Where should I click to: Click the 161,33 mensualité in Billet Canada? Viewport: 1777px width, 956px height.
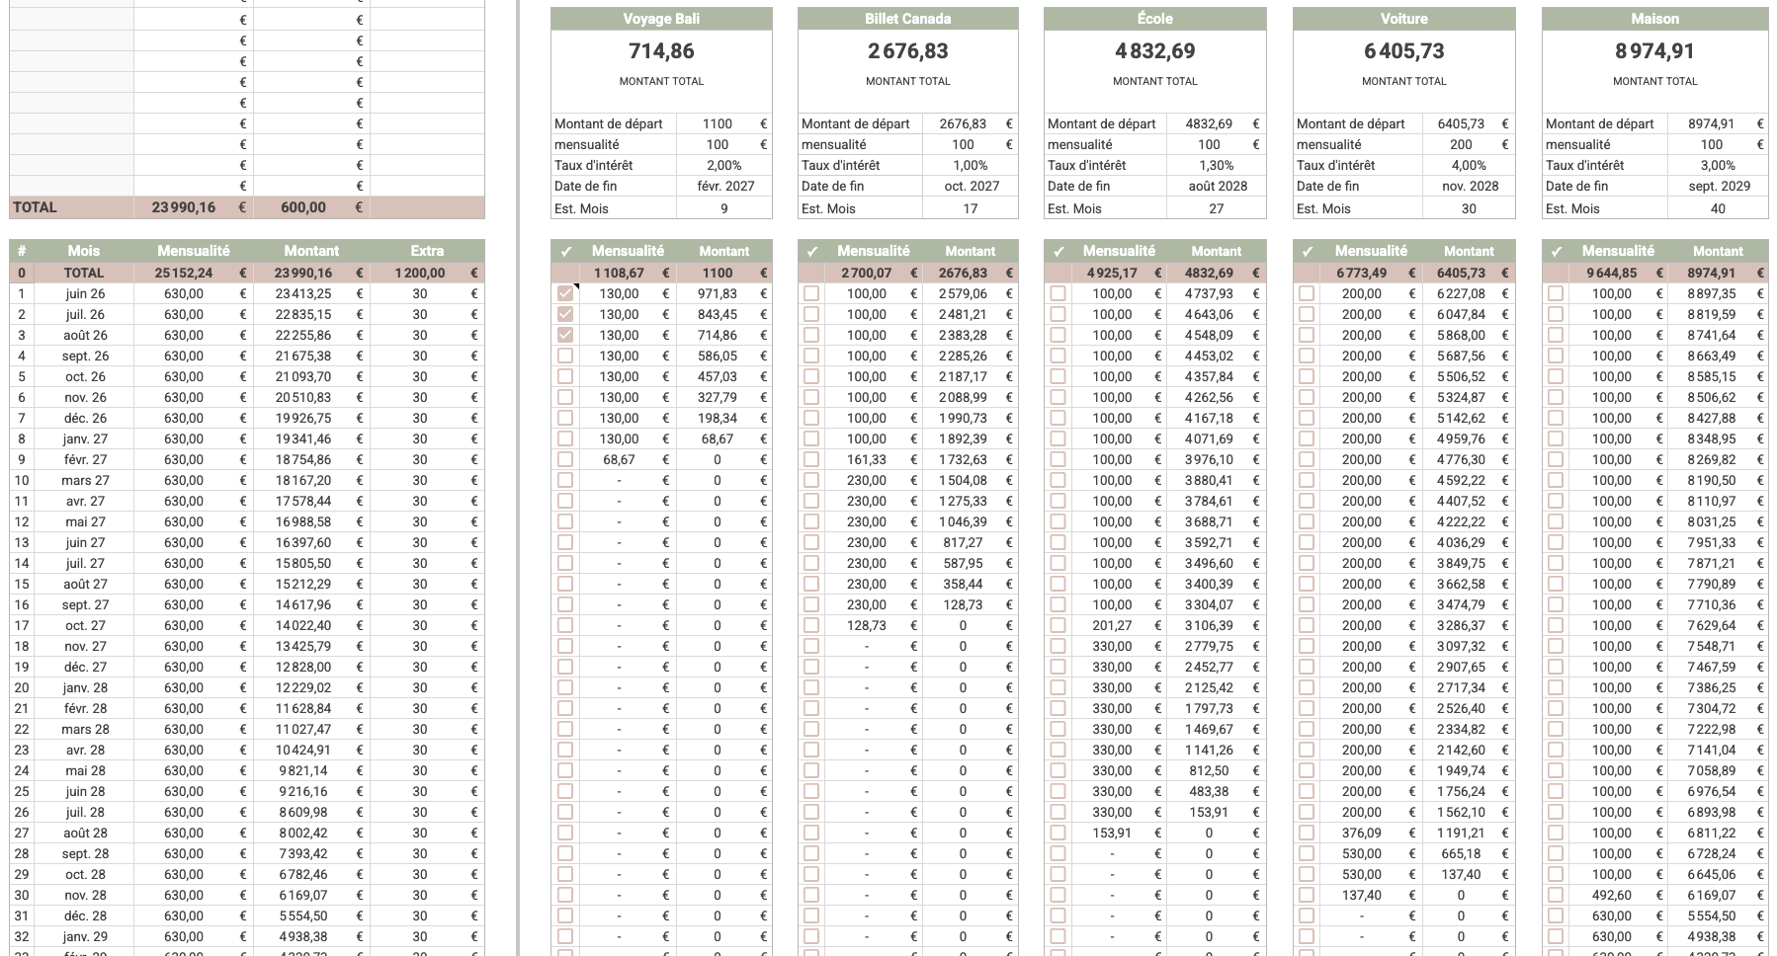point(866,459)
